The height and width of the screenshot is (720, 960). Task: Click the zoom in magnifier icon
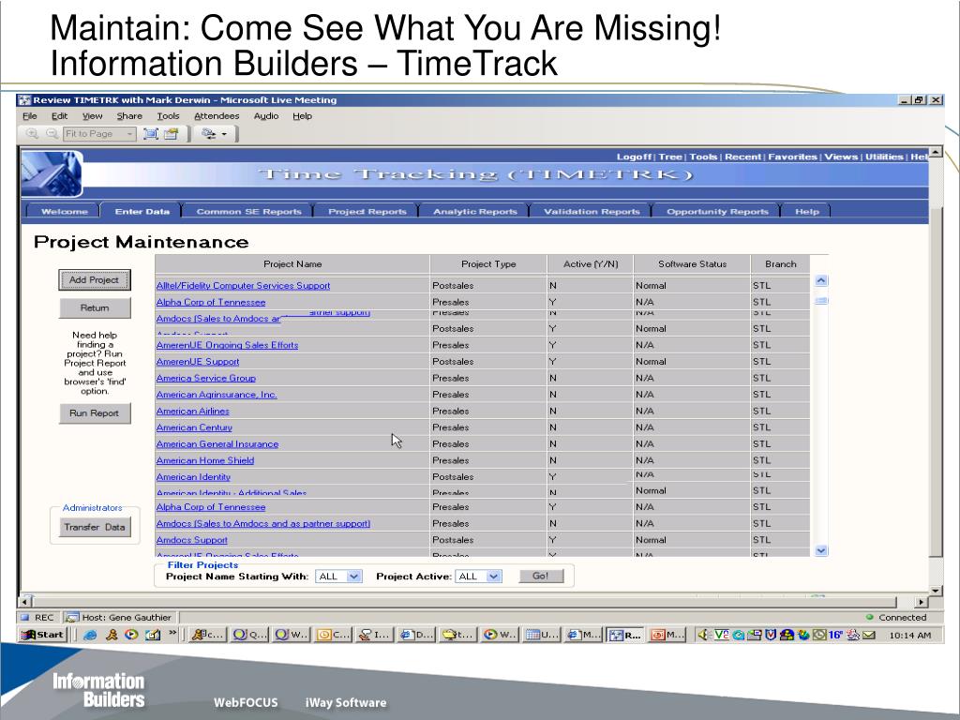(x=32, y=133)
